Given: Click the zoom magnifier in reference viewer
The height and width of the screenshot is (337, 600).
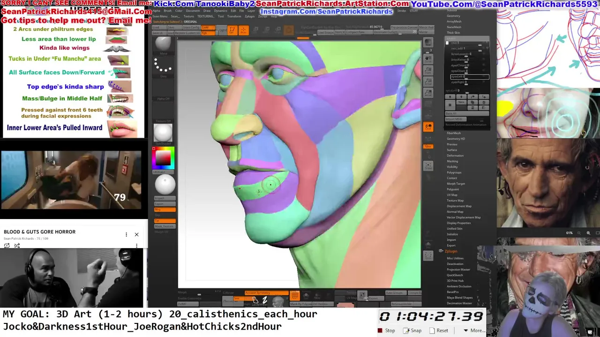Looking at the screenshot, I should click(588, 233).
